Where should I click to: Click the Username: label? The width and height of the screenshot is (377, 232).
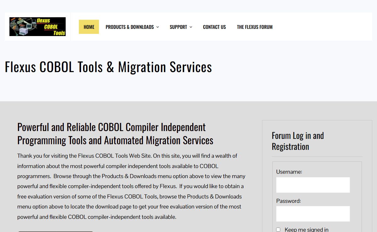coord(289,172)
